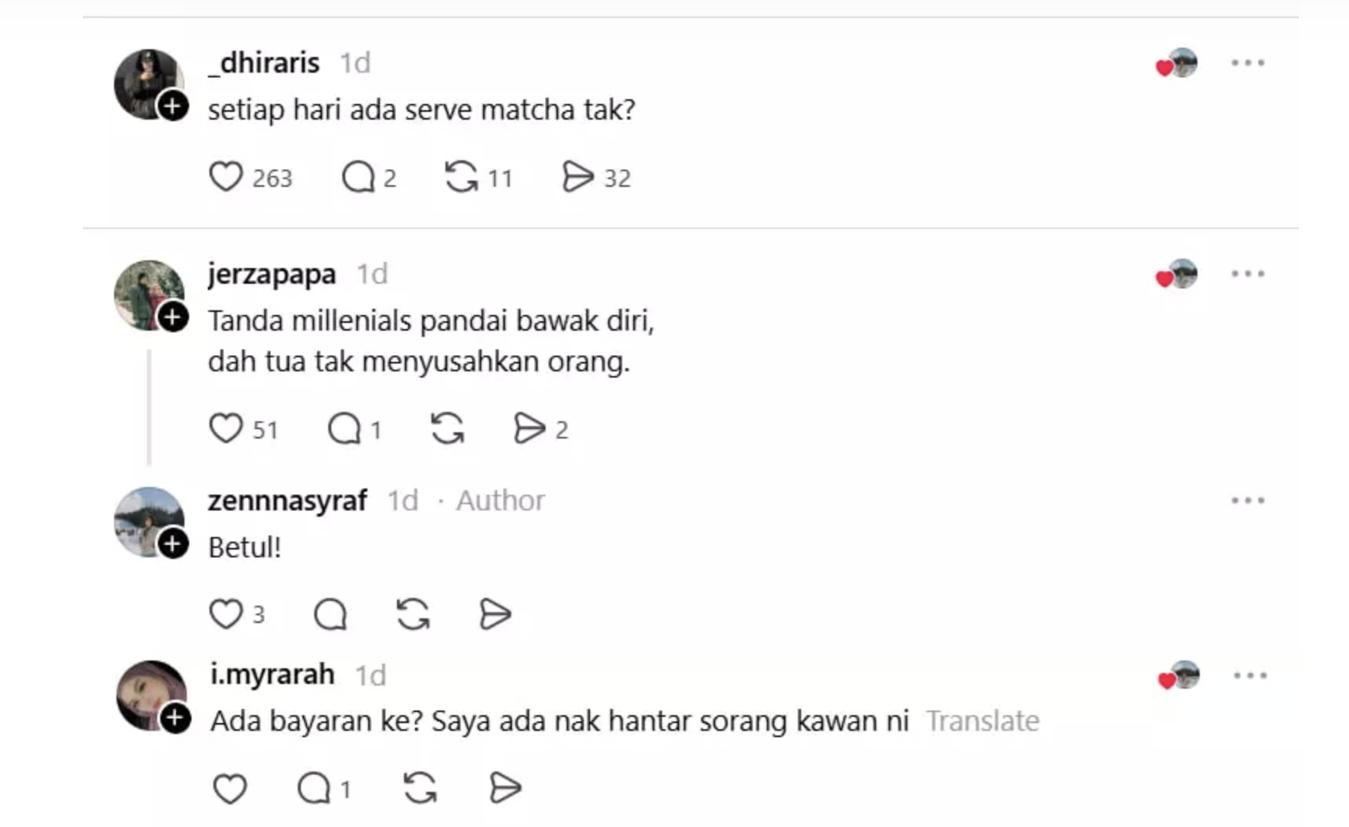Like zennnasyraf's "Betul!" reply
This screenshot has width=1349, height=827.
(226, 614)
